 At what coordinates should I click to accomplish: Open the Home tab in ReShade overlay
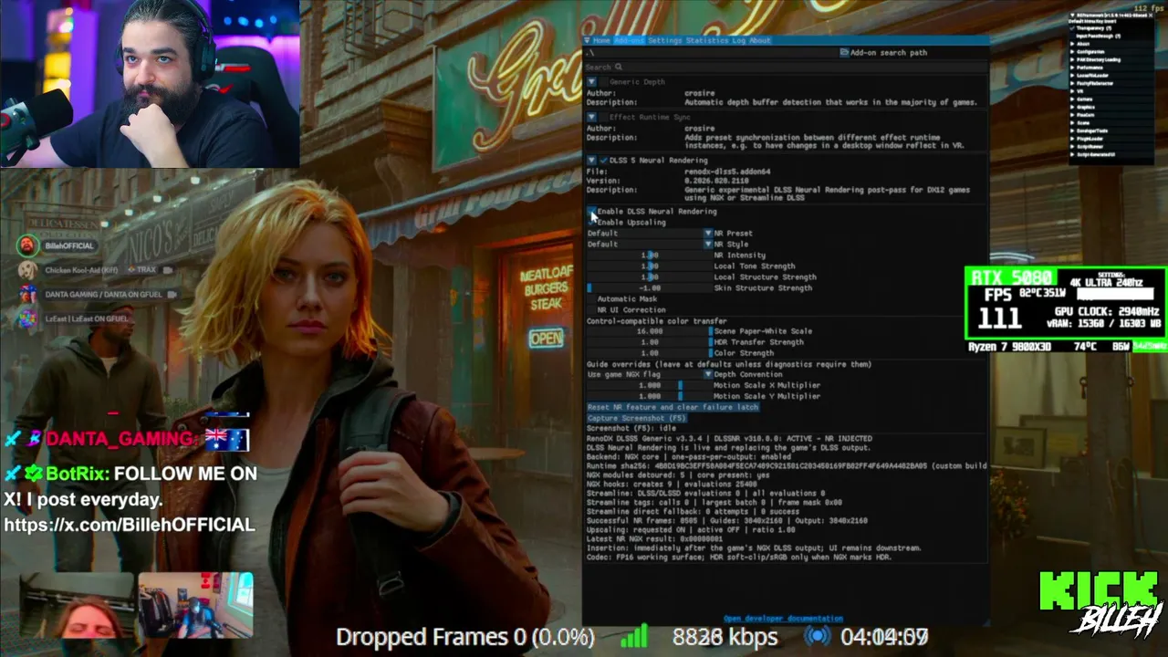click(601, 41)
